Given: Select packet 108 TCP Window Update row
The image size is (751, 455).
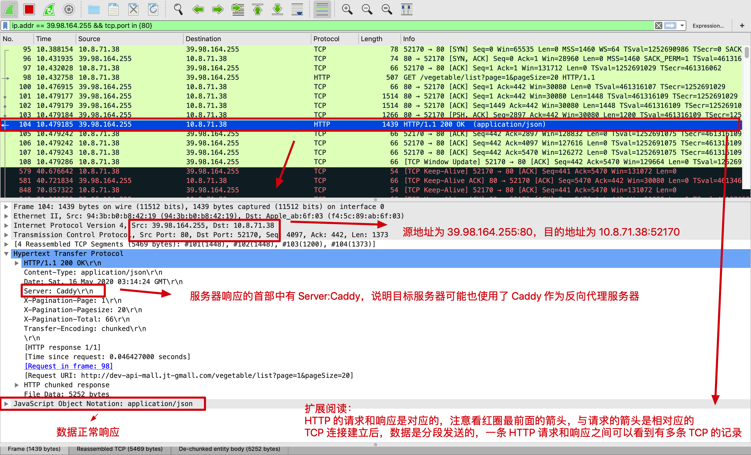Looking at the screenshot, I should [371, 162].
